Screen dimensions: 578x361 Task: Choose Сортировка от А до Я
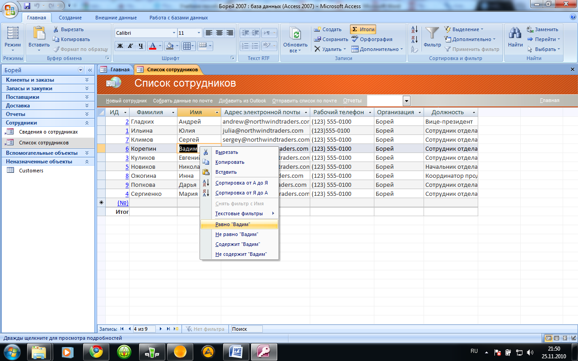pyautogui.click(x=239, y=183)
